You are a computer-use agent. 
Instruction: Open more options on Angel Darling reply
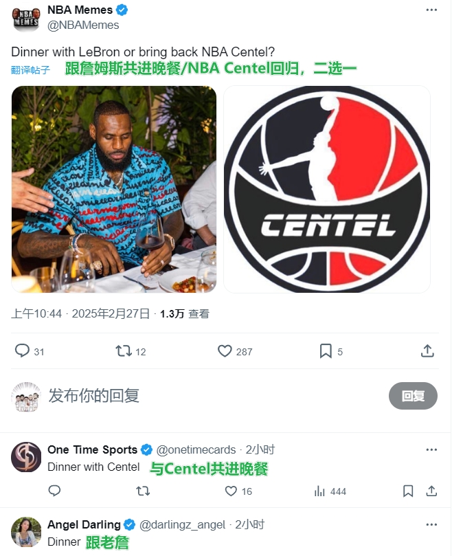(x=431, y=524)
